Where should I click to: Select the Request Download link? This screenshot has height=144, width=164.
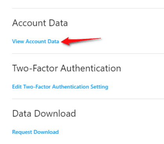(x=35, y=132)
